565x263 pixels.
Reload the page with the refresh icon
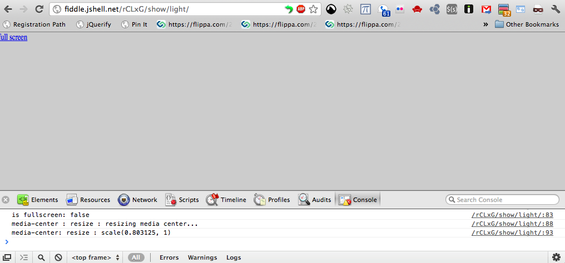point(39,9)
